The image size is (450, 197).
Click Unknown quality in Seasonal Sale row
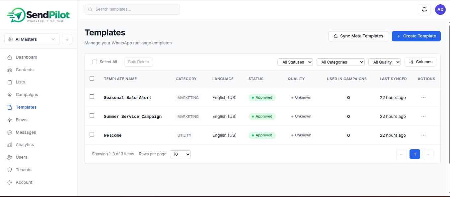click(301, 98)
